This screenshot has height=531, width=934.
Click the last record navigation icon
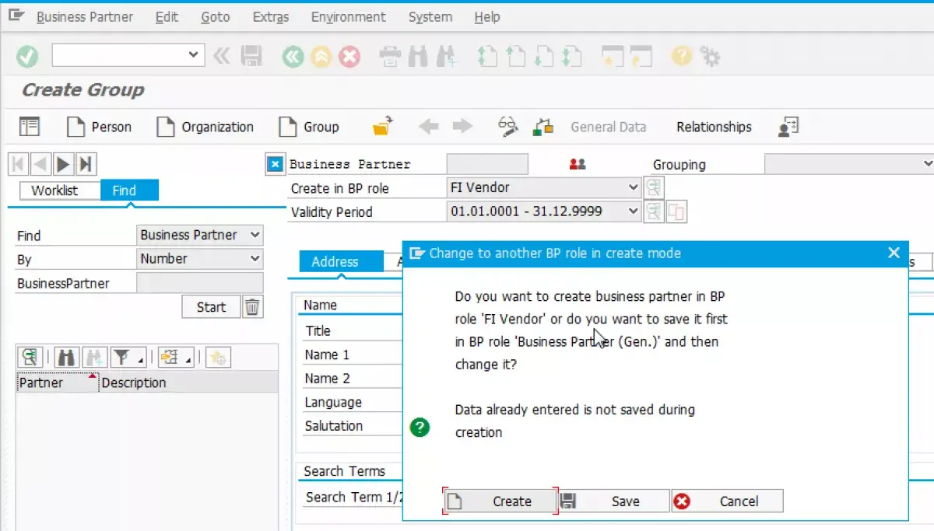tap(86, 164)
